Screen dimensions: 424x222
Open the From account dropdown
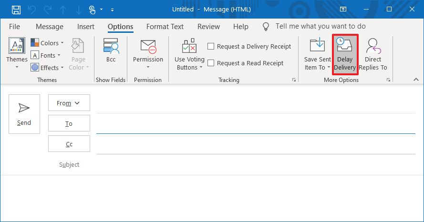pos(69,103)
